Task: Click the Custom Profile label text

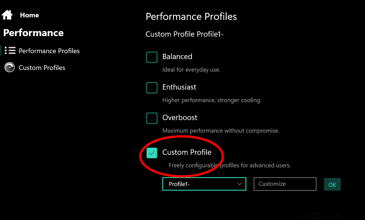Action: click(187, 152)
